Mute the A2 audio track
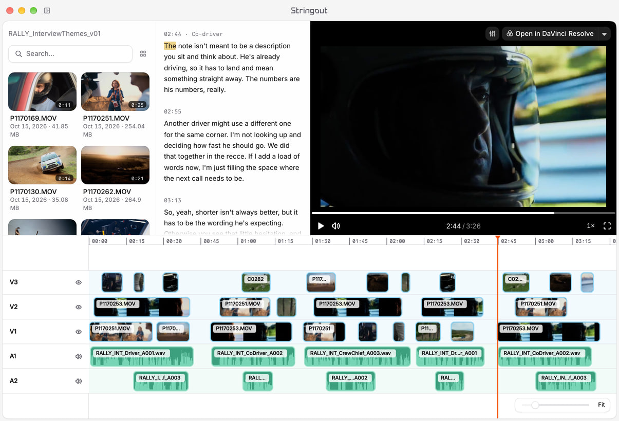619x421 pixels. click(x=79, y=381)
